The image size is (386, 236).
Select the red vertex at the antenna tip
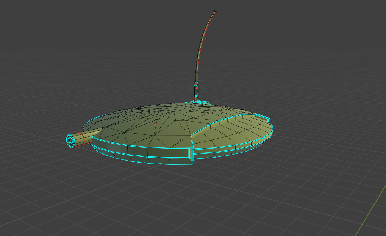click(216, 11)
